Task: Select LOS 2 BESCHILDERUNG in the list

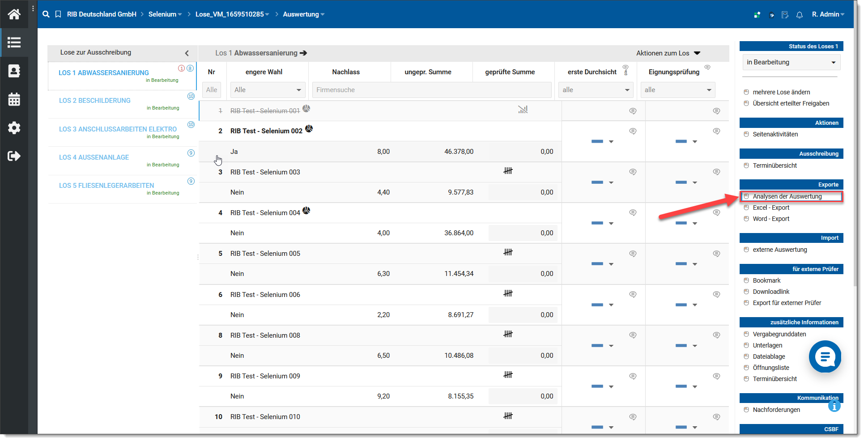Action: click(x=95, y=101)
